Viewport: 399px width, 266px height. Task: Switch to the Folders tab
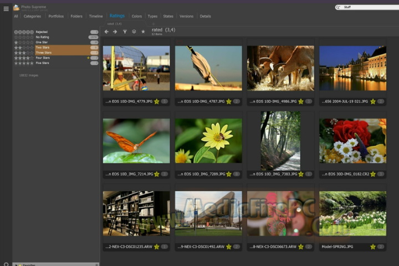(x=76, y=16)
